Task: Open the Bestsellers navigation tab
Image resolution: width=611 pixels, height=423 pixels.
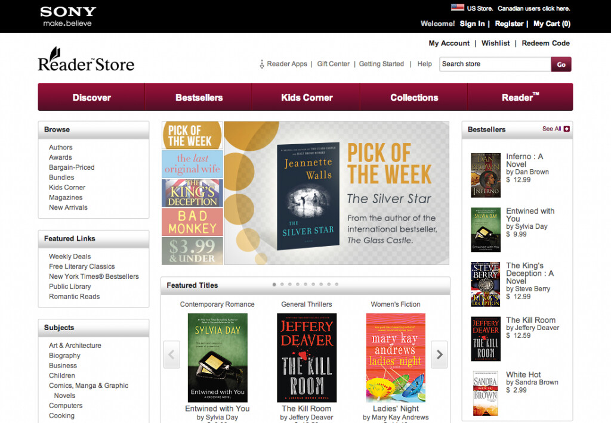Action: coord(199,97)
